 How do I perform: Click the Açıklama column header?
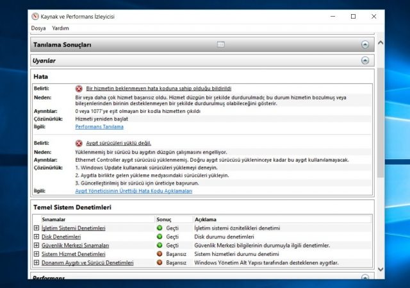pos(283,219)
